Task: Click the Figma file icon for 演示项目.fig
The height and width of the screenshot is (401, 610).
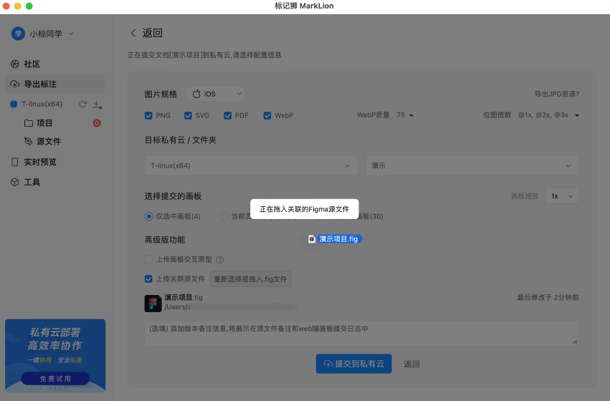Action: pos(153,303)
